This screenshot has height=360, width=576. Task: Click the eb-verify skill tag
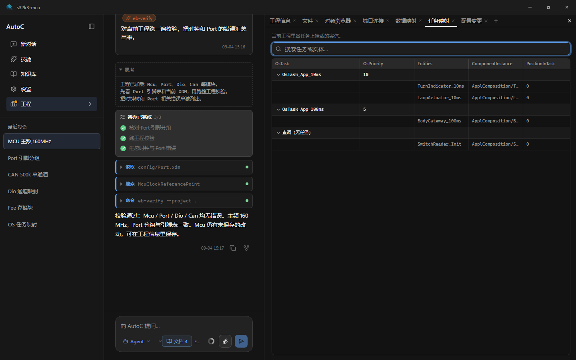tap(139, 18)
